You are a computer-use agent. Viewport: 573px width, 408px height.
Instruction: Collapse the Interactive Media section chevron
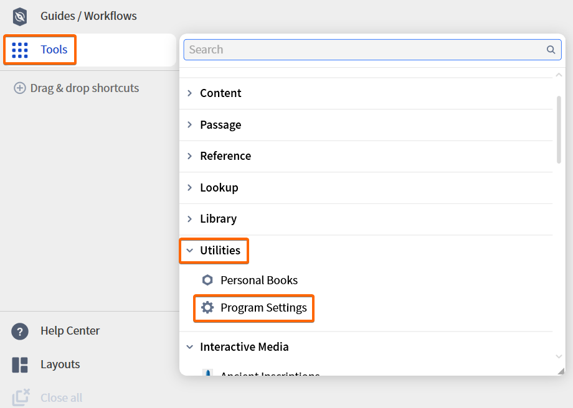pyautogui.click(x=190, y=346)
